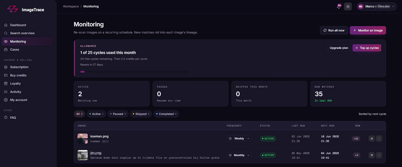Open more options for koeman.png row

[379, 138]
